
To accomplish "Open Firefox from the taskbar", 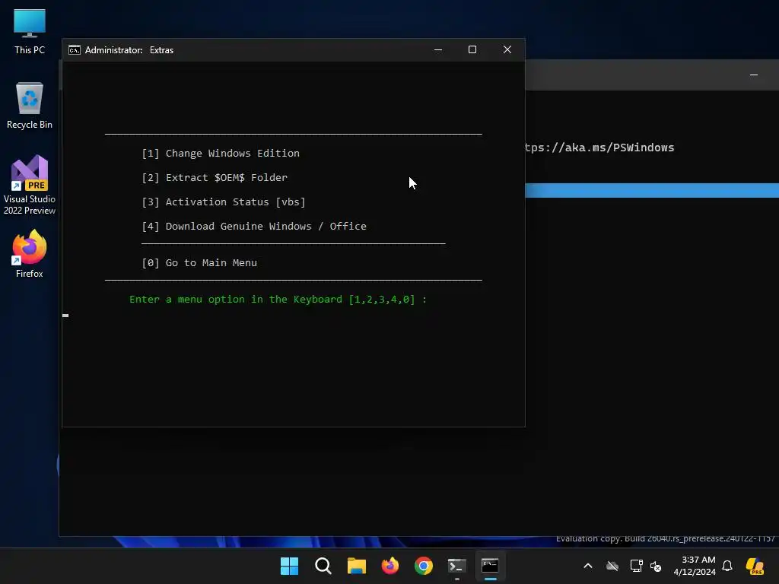I will (x=390, y=566).
